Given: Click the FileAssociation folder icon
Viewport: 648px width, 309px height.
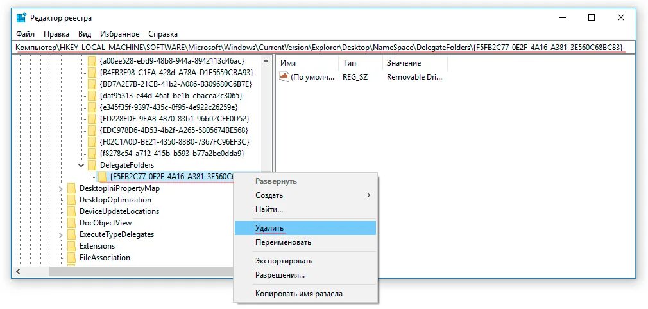Looking at the screenshot, I should 71,258.
